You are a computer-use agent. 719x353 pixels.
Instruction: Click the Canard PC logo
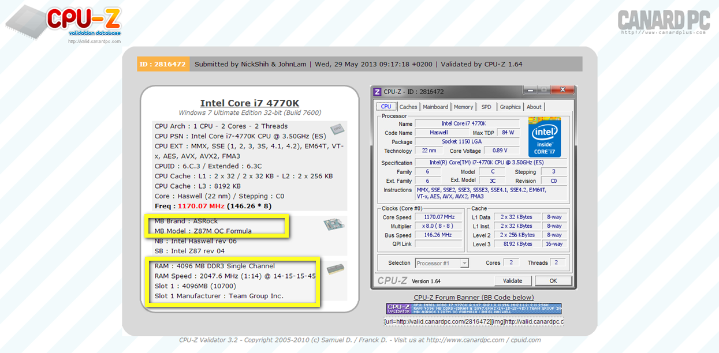click(664, 21)
